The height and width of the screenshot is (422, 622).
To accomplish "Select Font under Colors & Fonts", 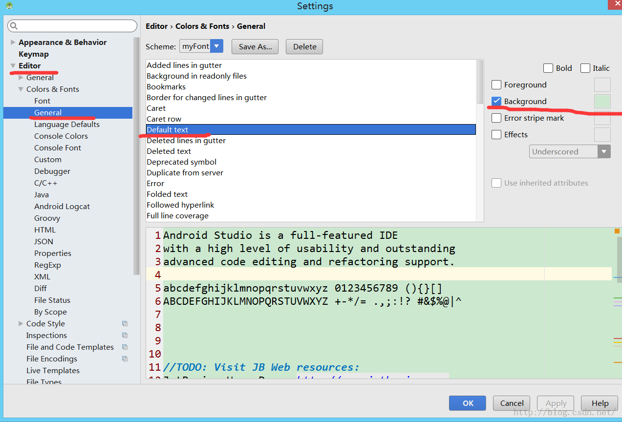I will (42, 101).
